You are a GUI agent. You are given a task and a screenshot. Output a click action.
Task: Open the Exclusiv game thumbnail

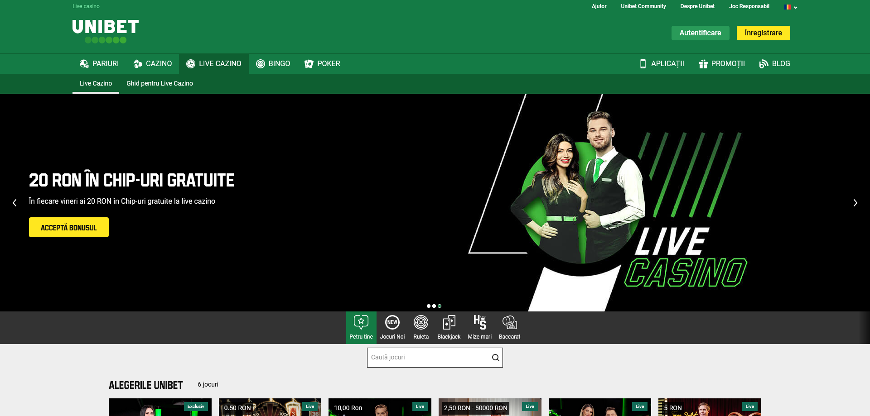(x=160, y=407)
